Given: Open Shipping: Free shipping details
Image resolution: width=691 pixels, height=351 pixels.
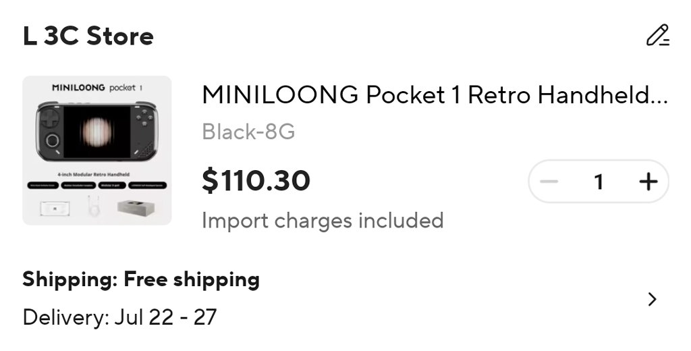Looking at the screenshot, I should 141,279.
